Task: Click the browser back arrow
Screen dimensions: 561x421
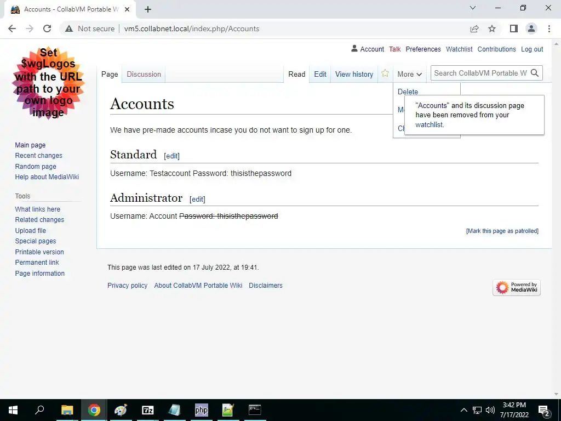Action: (12, 29)
